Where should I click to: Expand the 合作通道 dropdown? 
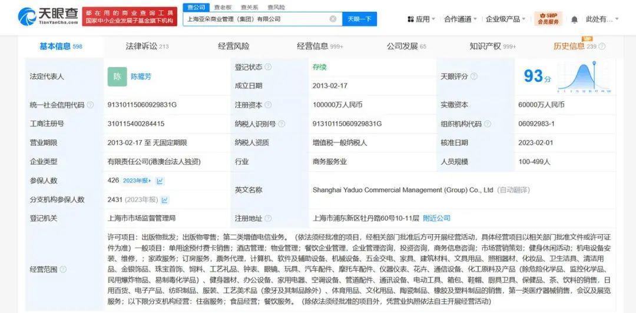coord(461,19)
